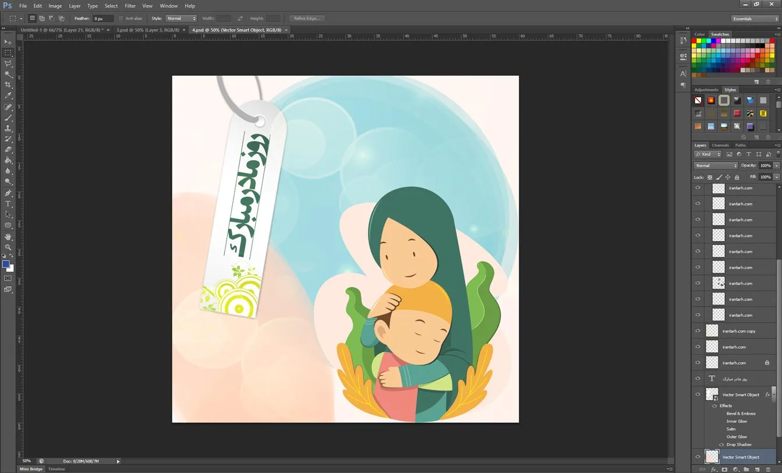782x473 pixels.
Task: Select the Crop tool
Action: click(x=8, y=85)
